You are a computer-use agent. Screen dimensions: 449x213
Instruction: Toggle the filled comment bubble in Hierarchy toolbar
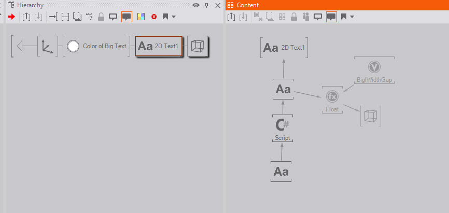[x=127, y=17]
